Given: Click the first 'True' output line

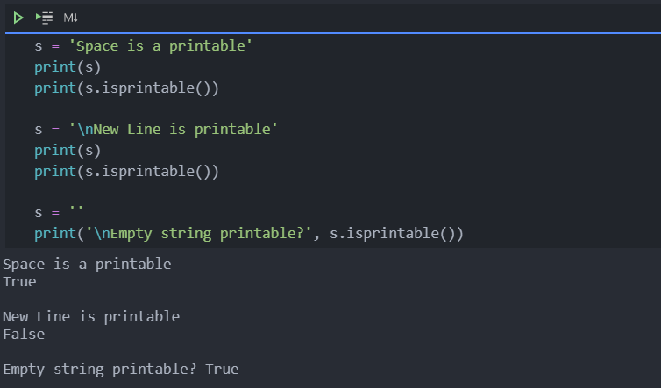Looking at the screenshot, I should pyautogui.click(x=19, y=282).
